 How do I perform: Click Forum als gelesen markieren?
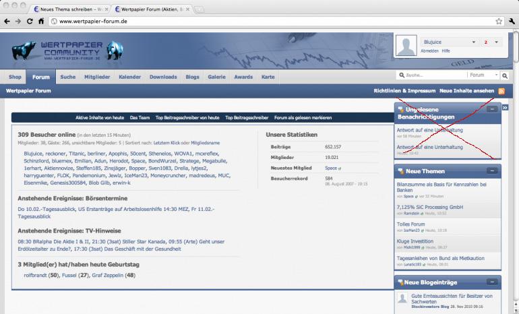point(303,118)
